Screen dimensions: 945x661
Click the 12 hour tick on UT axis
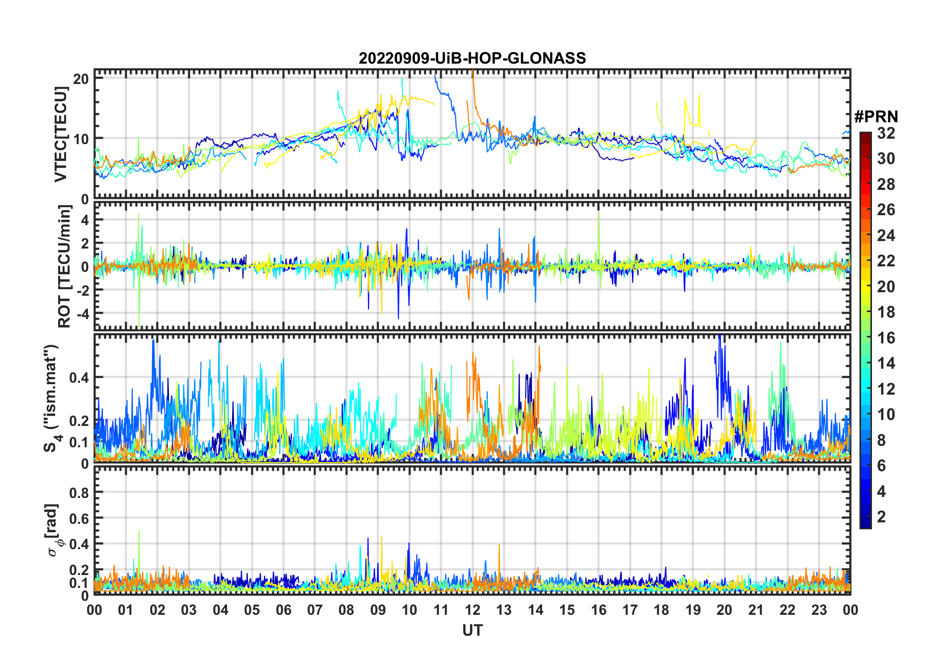[472, 610]
